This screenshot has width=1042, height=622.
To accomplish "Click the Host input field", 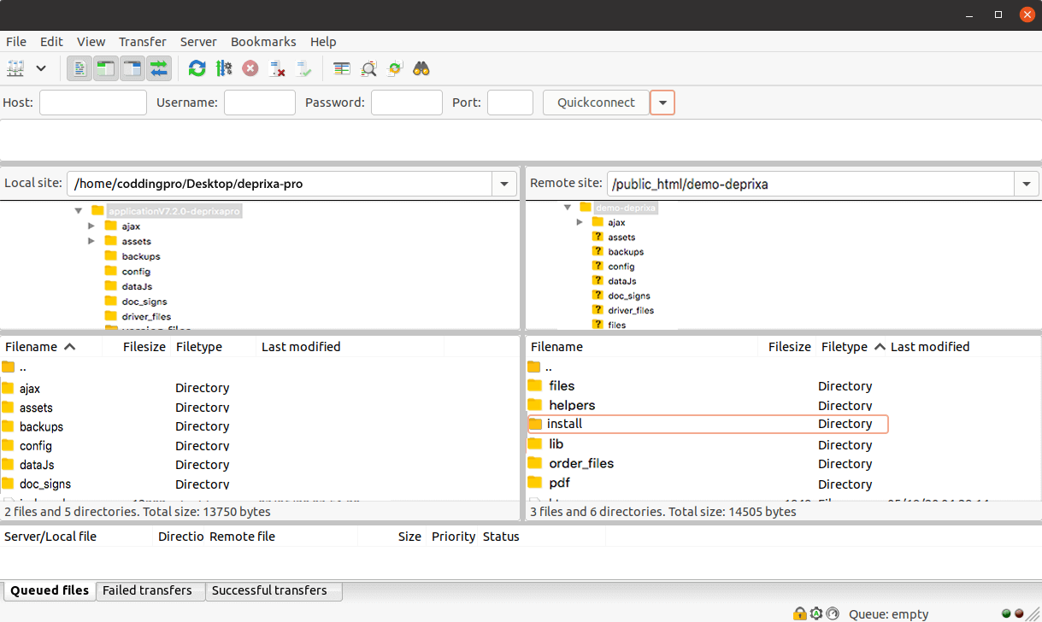I will [93, 103].
